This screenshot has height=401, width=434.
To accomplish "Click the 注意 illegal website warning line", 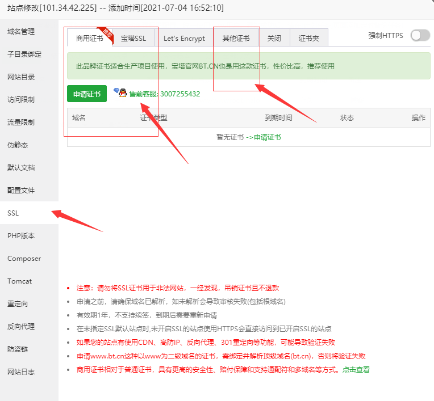I will [x=178, y=288].
